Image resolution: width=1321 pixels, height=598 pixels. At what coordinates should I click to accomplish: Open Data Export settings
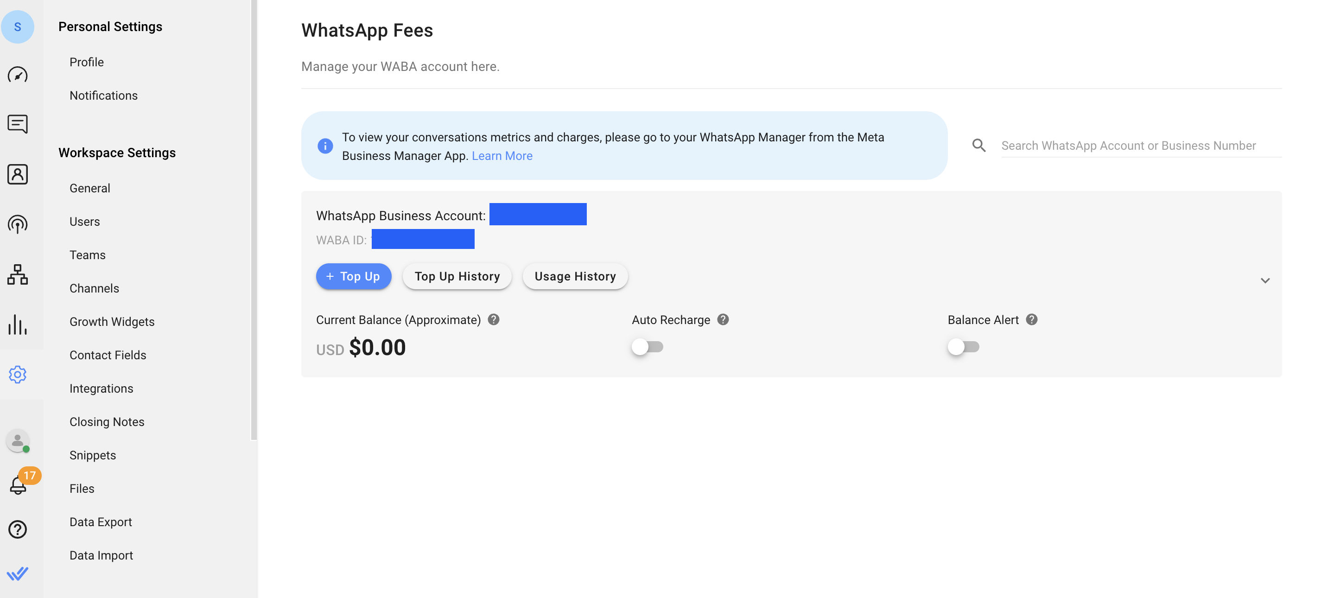click(x=101, y=522)
